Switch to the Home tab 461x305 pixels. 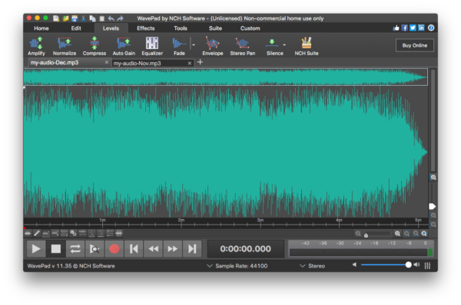tap(41, 28)
